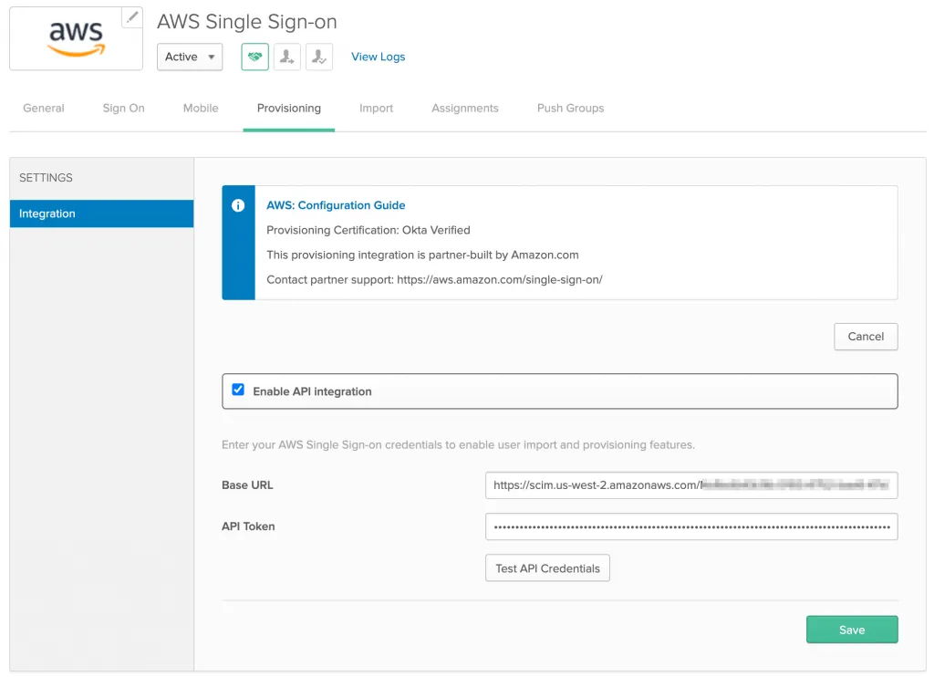Click the pencil edit logo icon
Screen dimensions: 934x677
point(132,17)
